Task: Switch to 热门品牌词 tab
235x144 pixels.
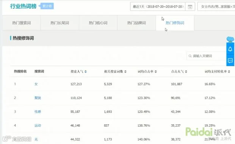Action: (136, 23)
